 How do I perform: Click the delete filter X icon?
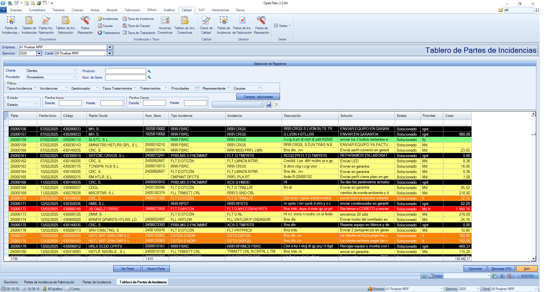click(277, 104)
